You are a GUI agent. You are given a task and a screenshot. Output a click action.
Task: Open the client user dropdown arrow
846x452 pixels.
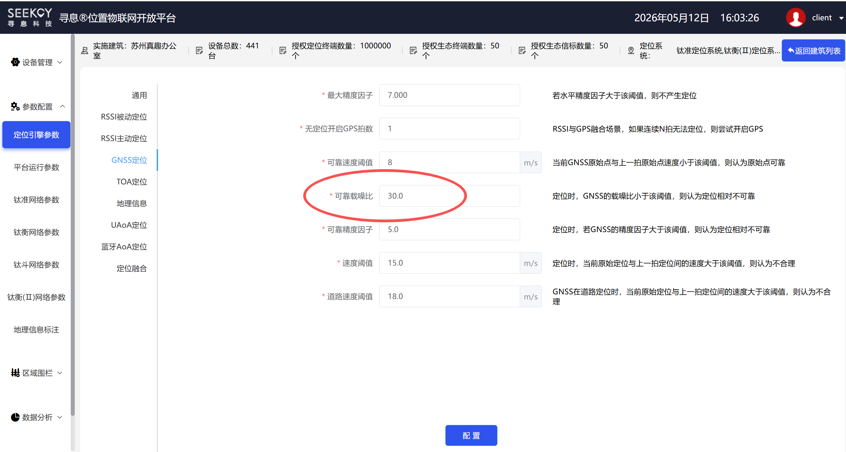841,18
